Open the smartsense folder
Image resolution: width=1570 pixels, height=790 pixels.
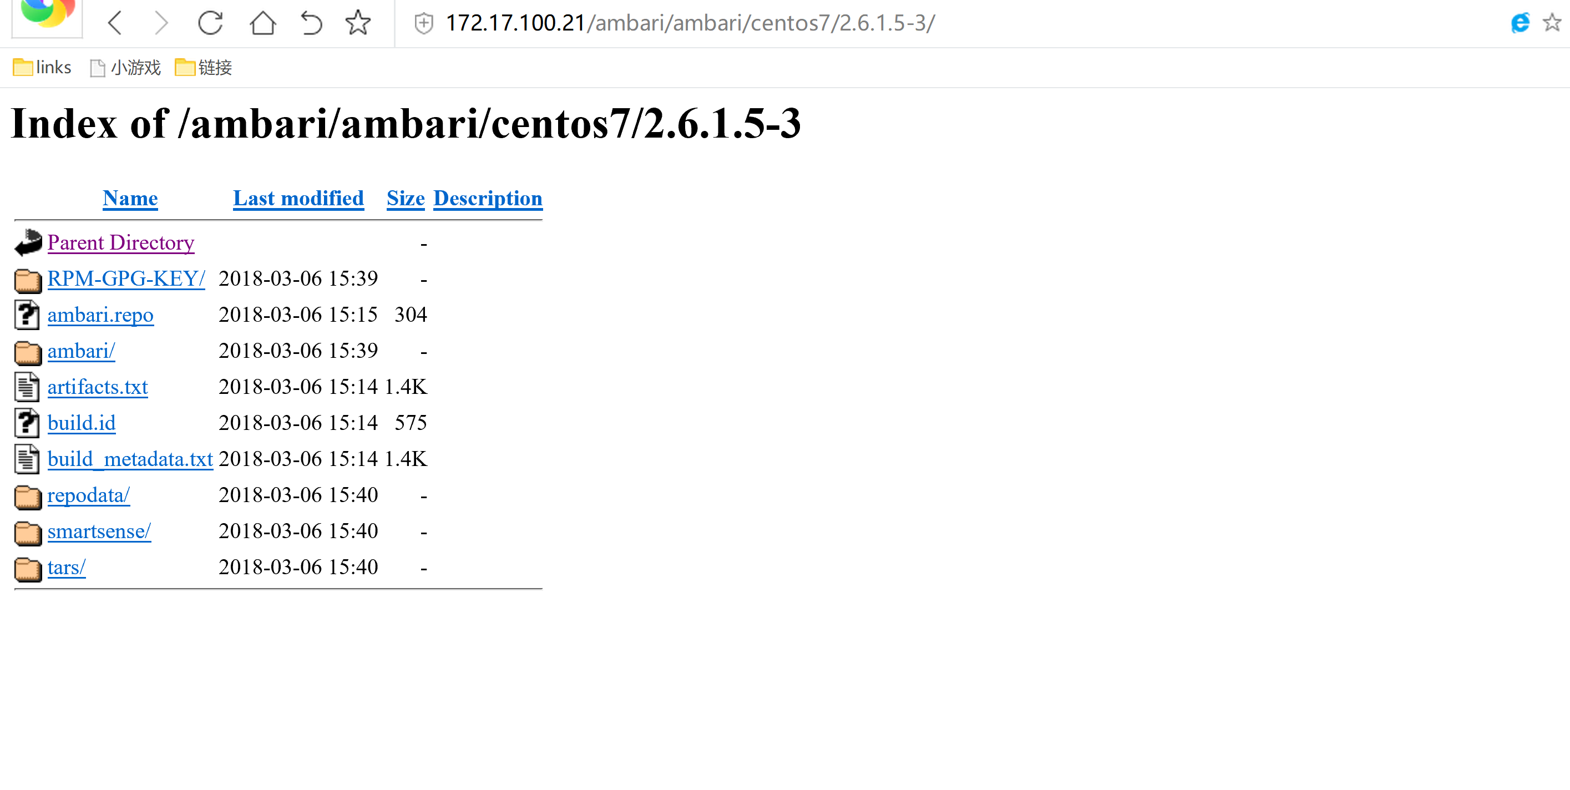[98, 530]
